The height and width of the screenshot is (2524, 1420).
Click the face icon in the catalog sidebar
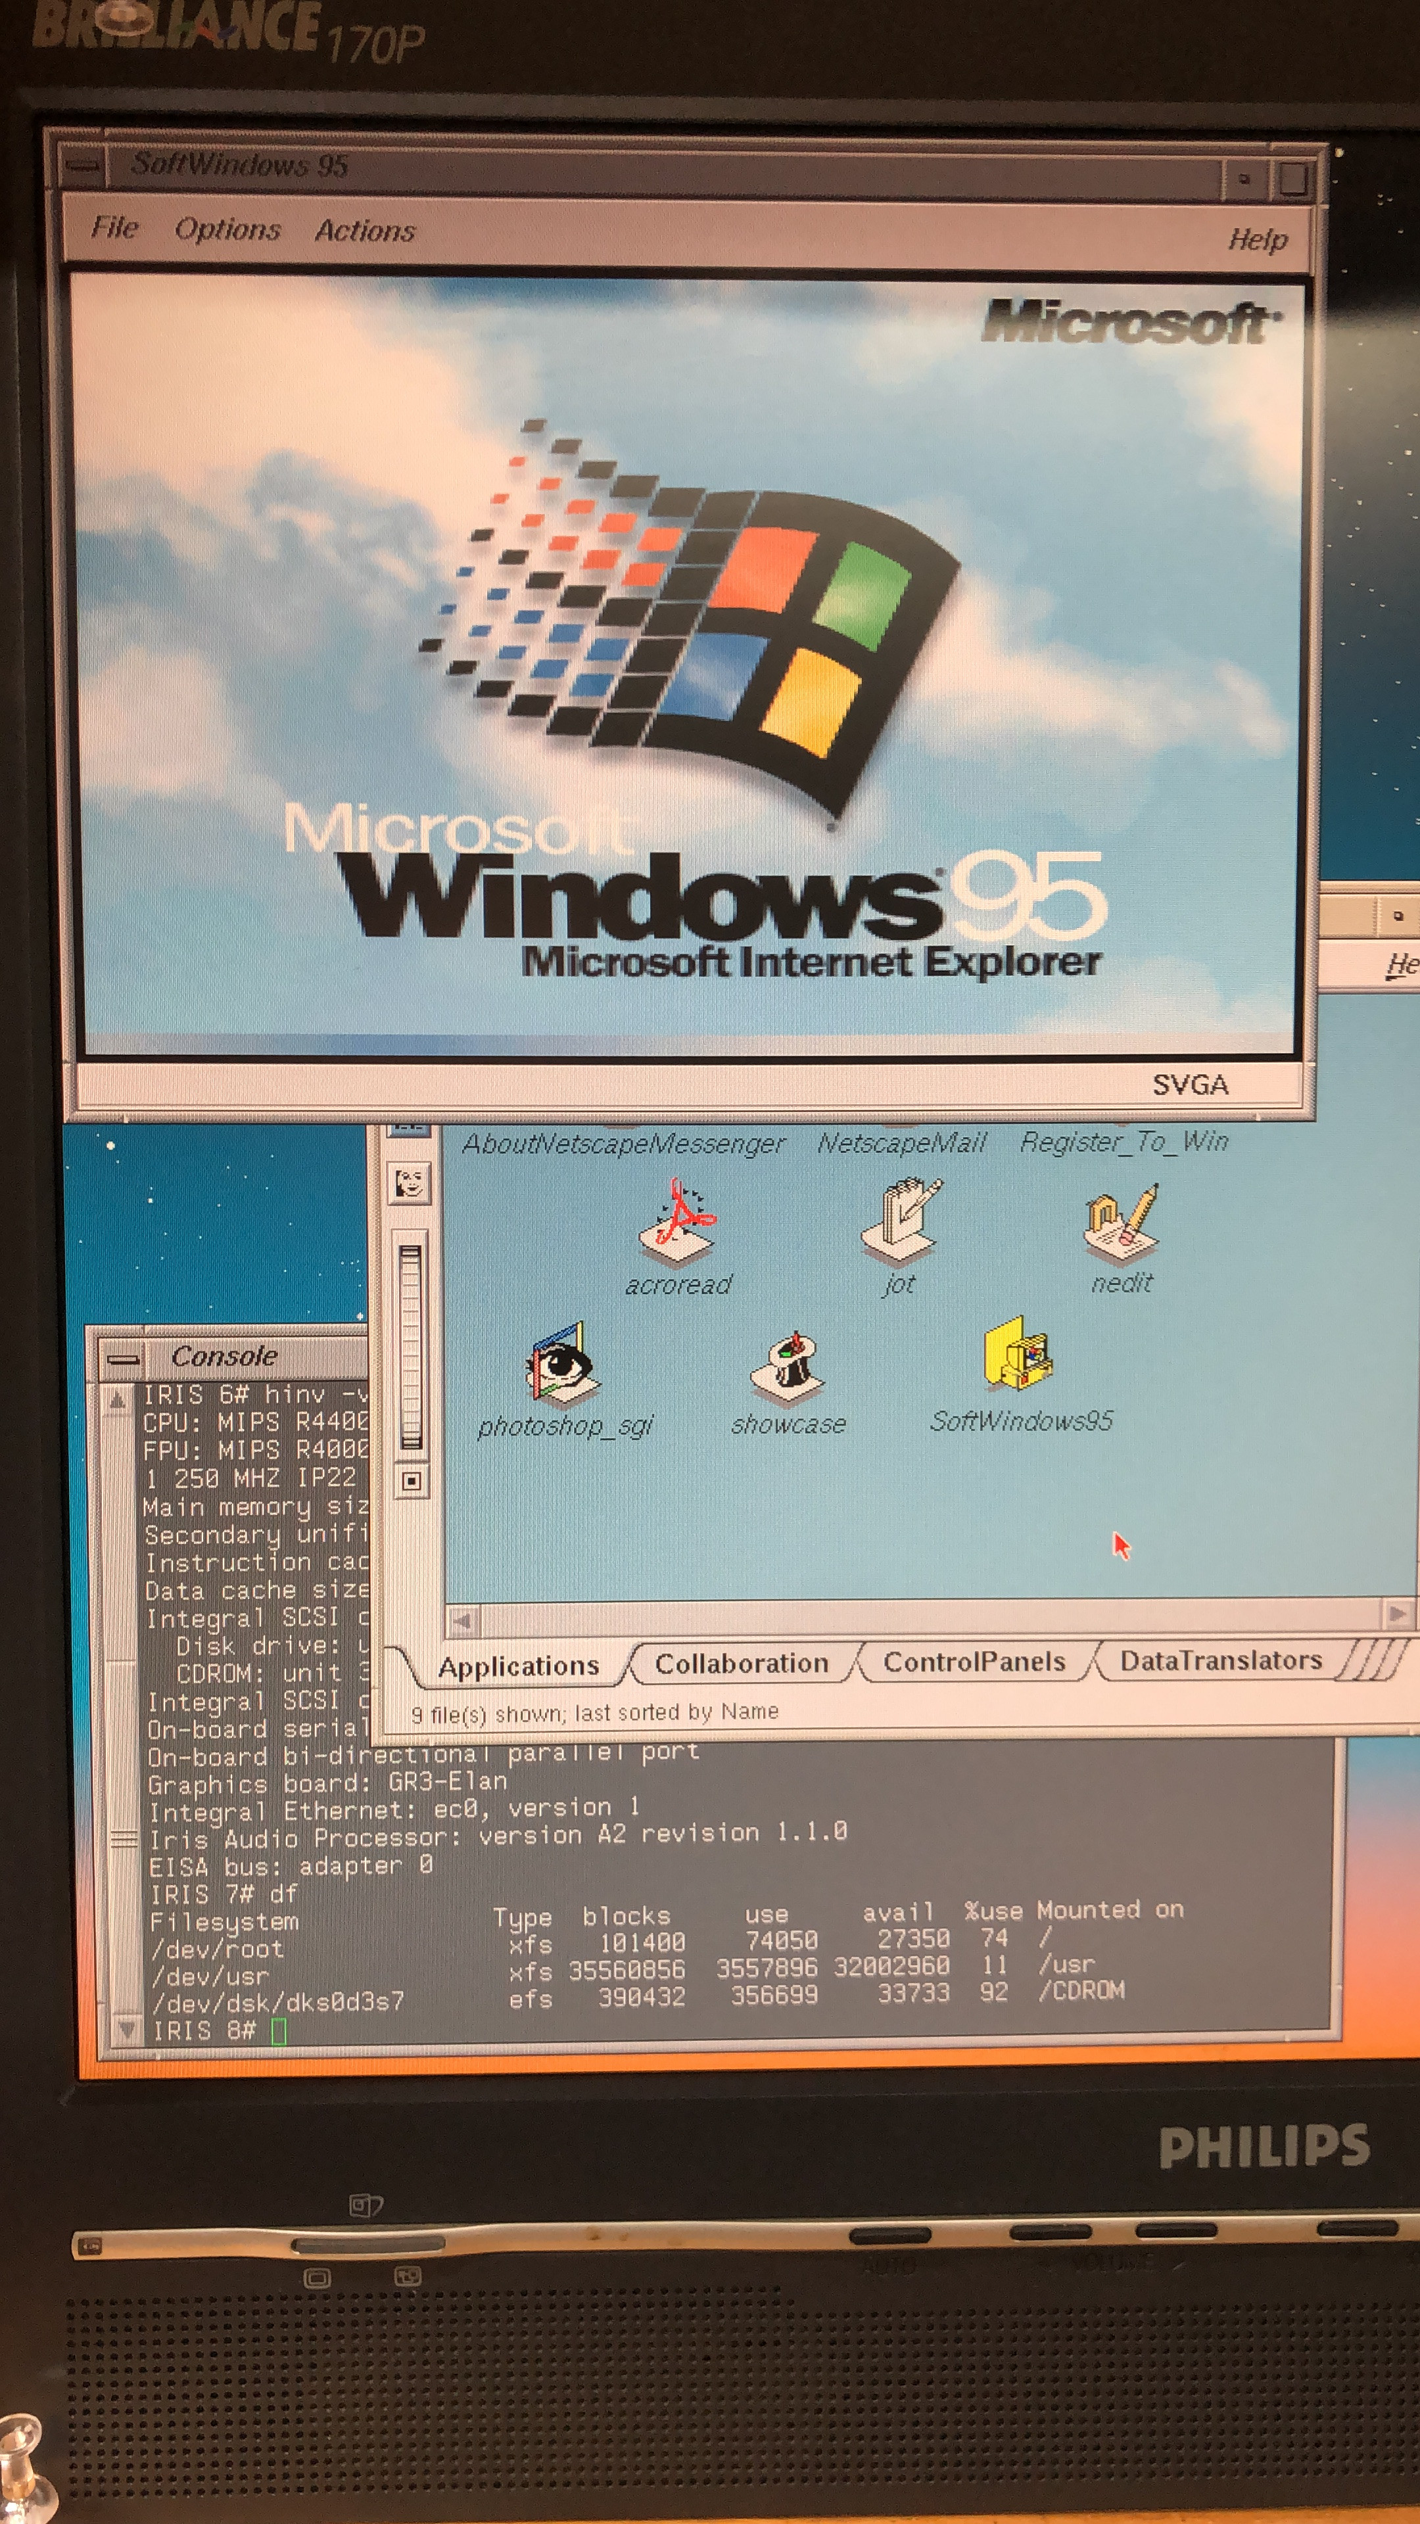pos(410,1184)
